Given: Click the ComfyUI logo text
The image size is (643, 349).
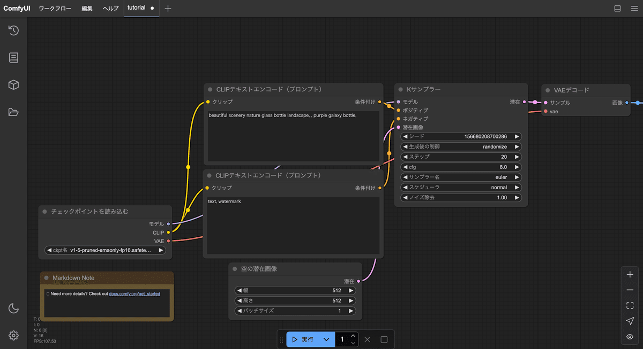Looking at the screenshot, I should pyautogui.click(x=17, y=9).
